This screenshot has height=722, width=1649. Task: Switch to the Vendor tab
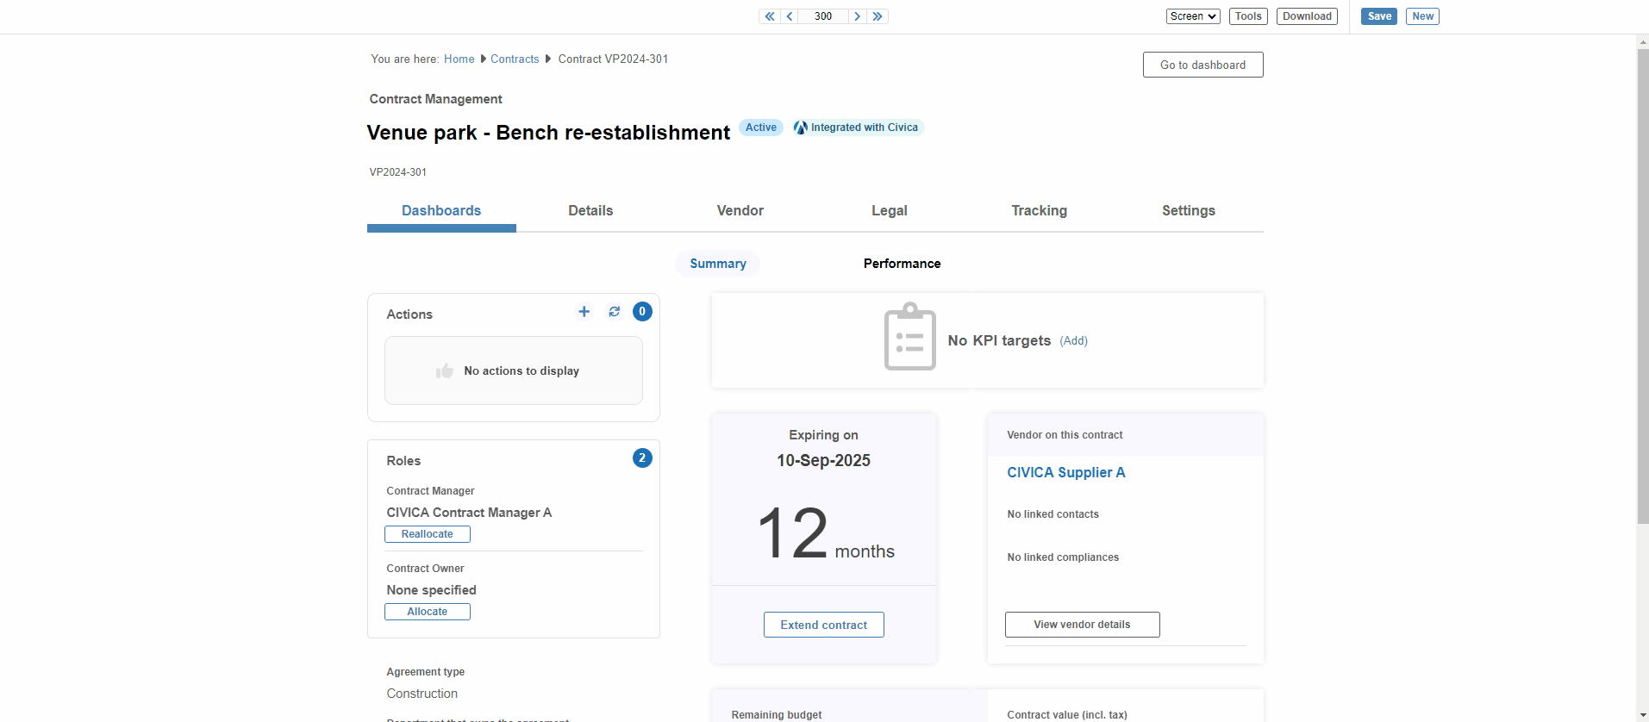[740, 211]
